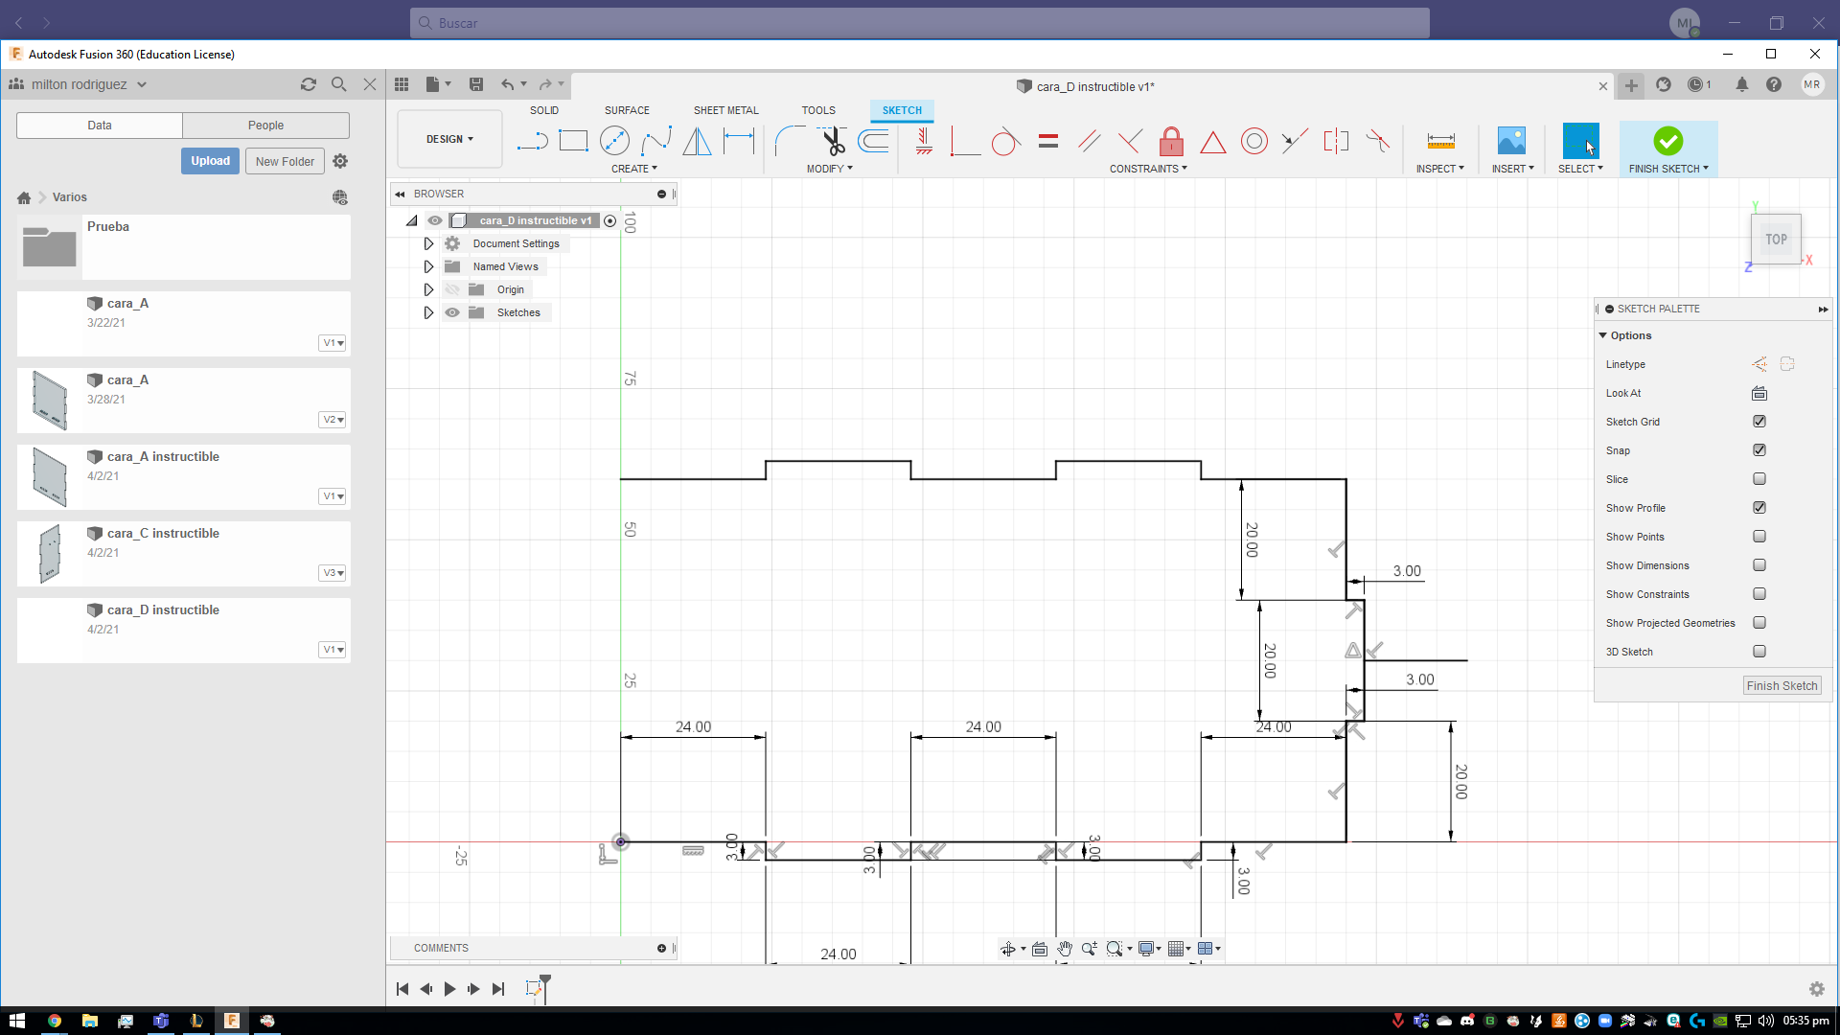Toggle the Sketch Grid checkbox
This screenshot has height=1035, width=1840.
pyautogui.click(x=1759, y=422)
